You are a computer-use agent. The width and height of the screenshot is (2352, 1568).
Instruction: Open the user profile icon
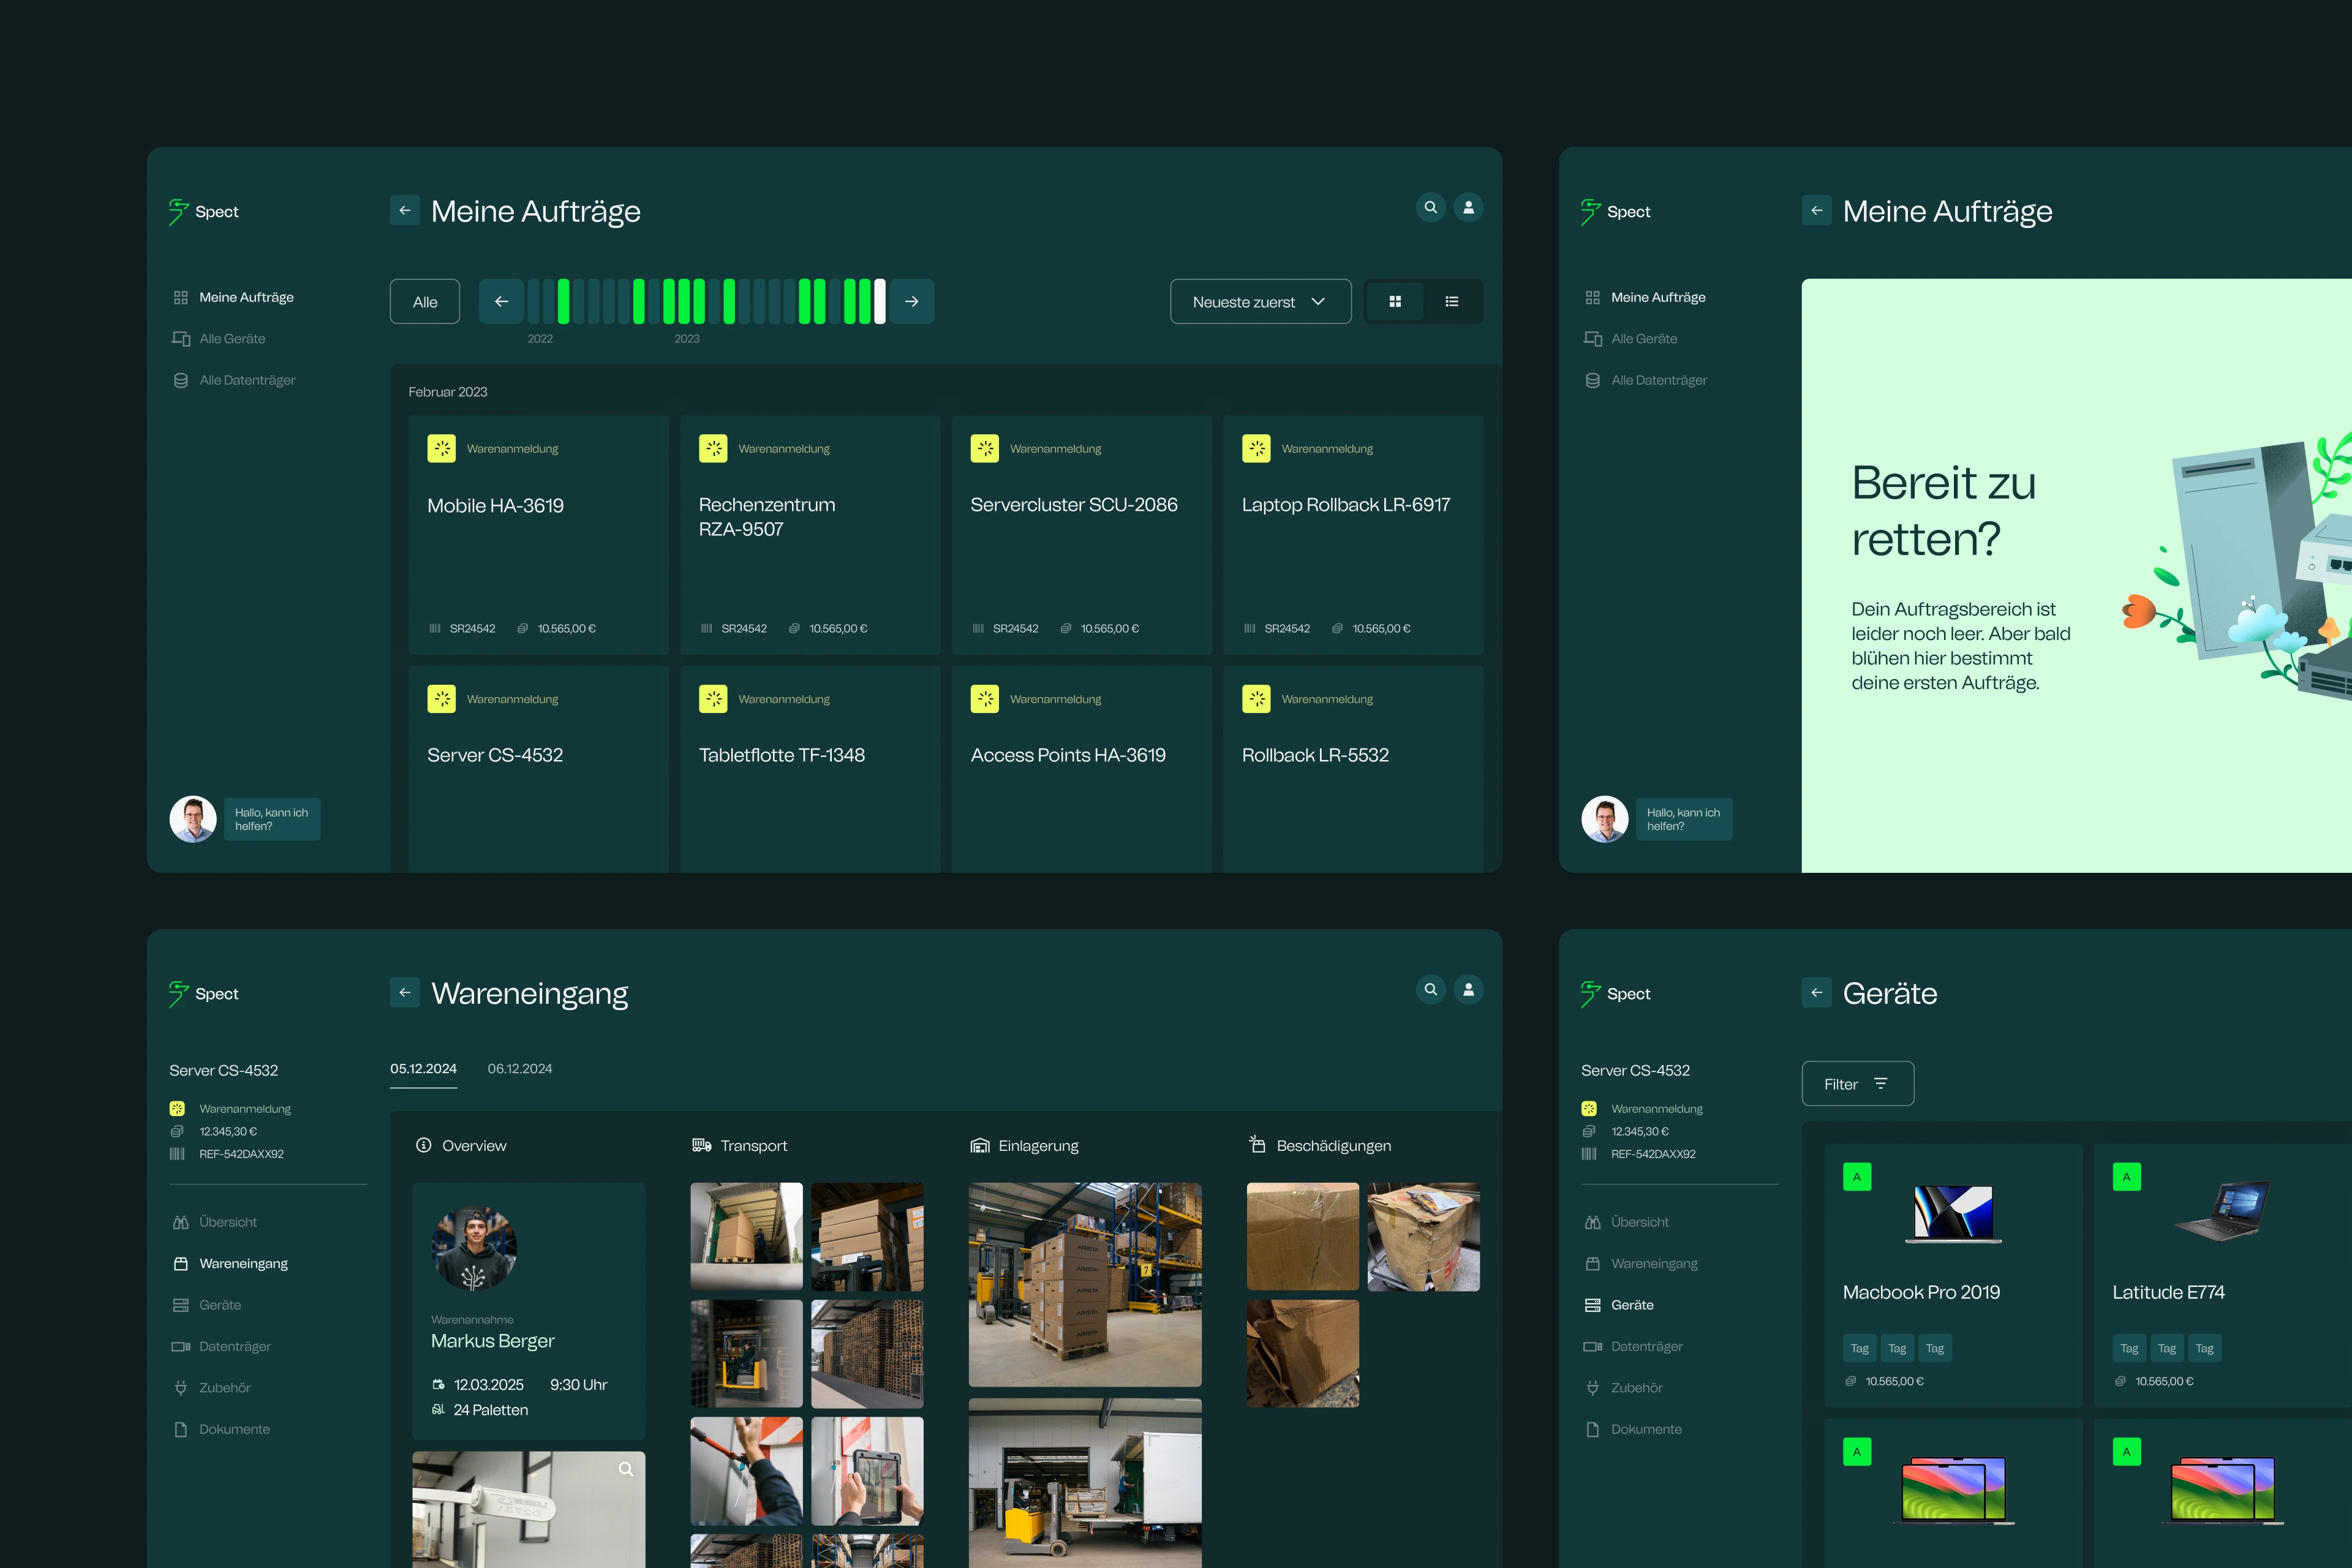tap(1468, 207)
